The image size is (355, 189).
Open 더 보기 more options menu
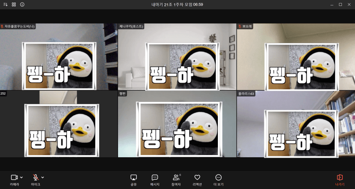(x=218, y=180)
